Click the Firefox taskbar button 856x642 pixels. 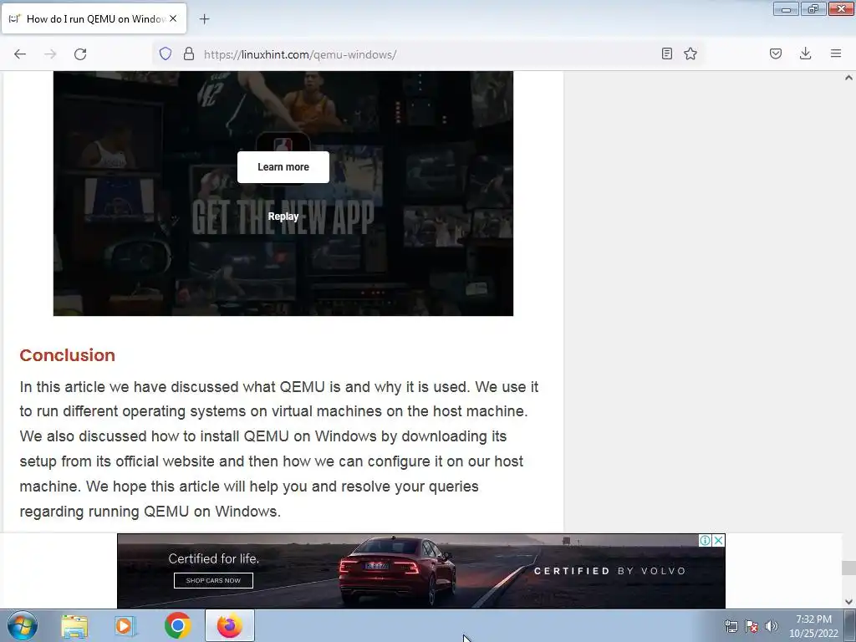click(x=230, y=625)
